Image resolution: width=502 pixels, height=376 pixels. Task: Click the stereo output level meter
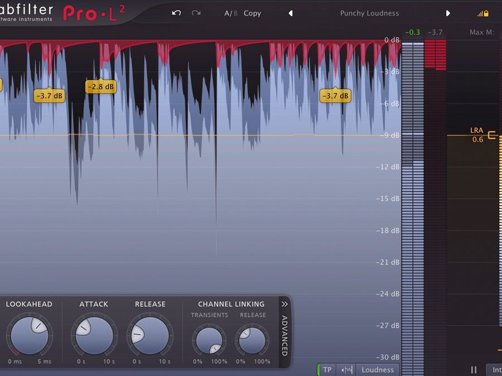tap(413, 208)
